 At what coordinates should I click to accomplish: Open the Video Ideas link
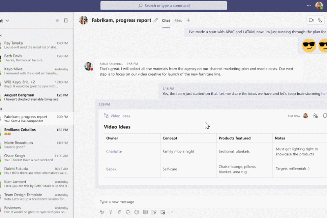[120, 116]
